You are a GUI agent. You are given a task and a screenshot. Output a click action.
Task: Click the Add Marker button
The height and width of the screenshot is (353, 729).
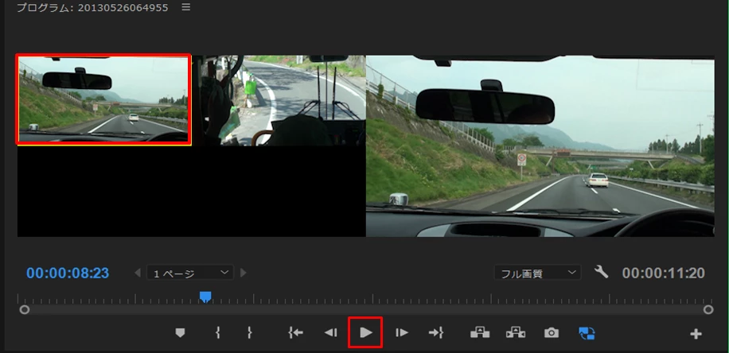[x=180, y=332]
